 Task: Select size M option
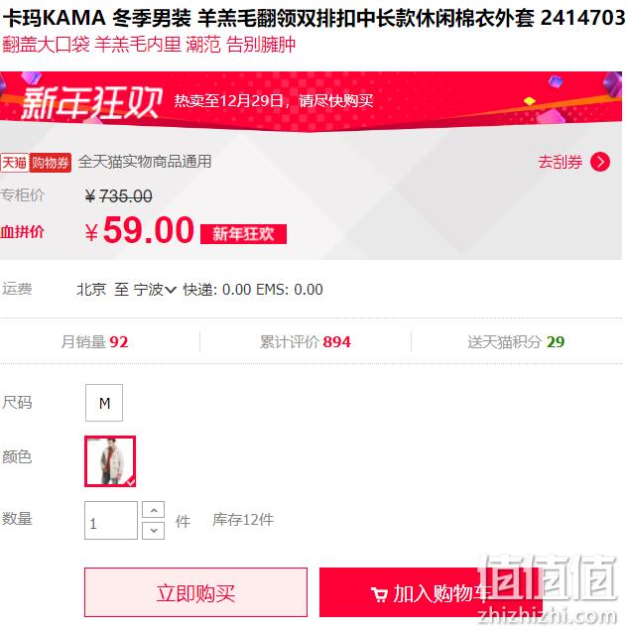[104, 403]
